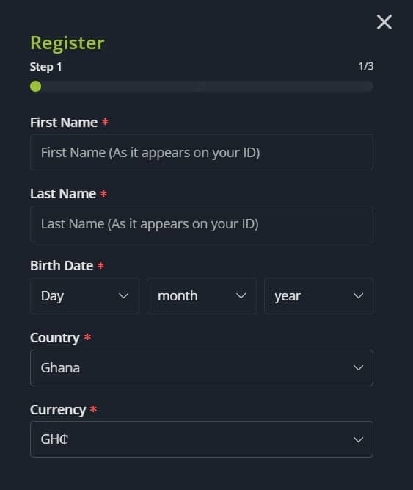Click the First Name input field
Screen dimensions: 413x490
tap(202, 153)
